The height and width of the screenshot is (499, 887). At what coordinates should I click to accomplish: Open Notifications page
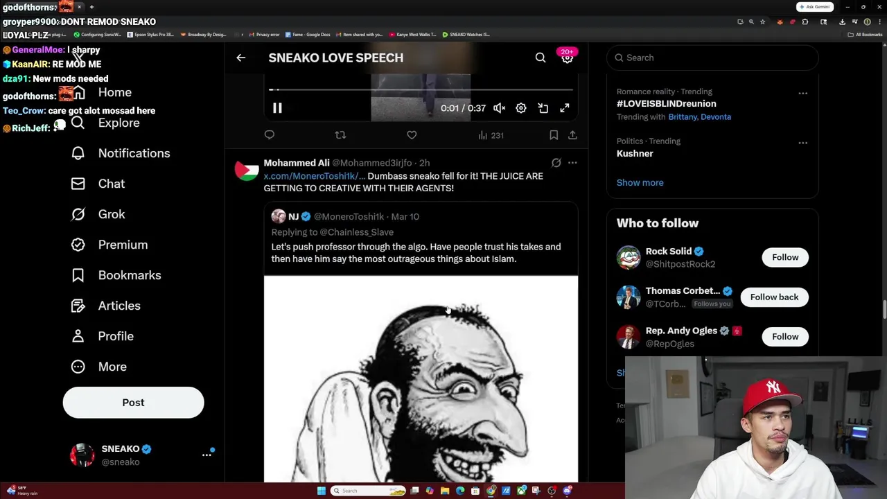121,153
